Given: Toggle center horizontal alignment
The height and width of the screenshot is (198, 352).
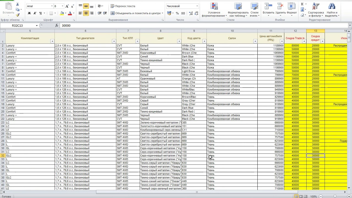Looking at the screenshot, I should pos(86,13).
